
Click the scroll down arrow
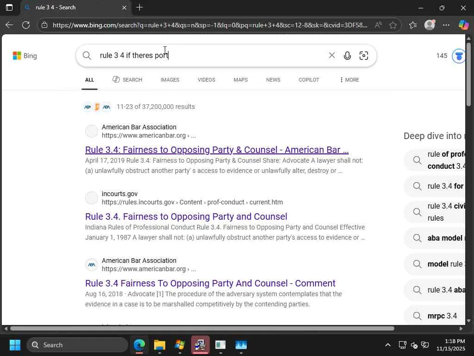(x=468, y=321)
